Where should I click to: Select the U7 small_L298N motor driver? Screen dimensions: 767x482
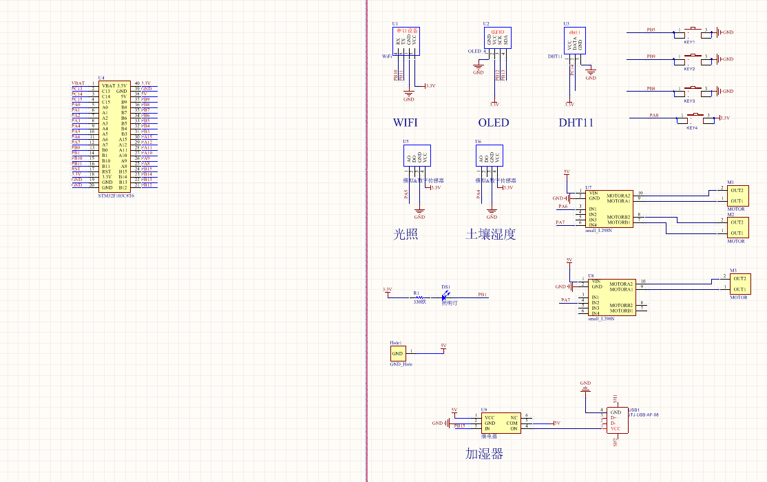[x=609, y=209]
